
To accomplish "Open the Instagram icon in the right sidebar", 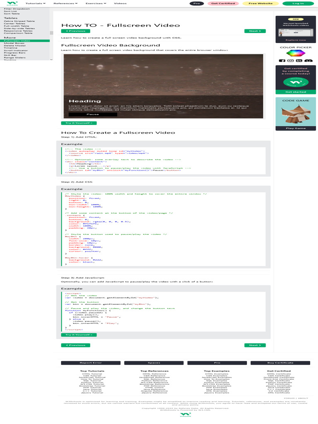I will coord(290,60).
